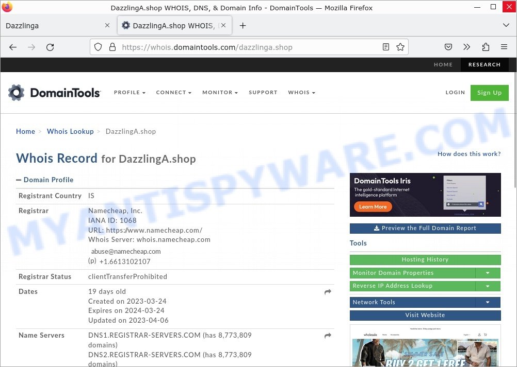Close the DazzlingA.shop WHOIS tab
The image size is (517, 367).
(223, 25)
